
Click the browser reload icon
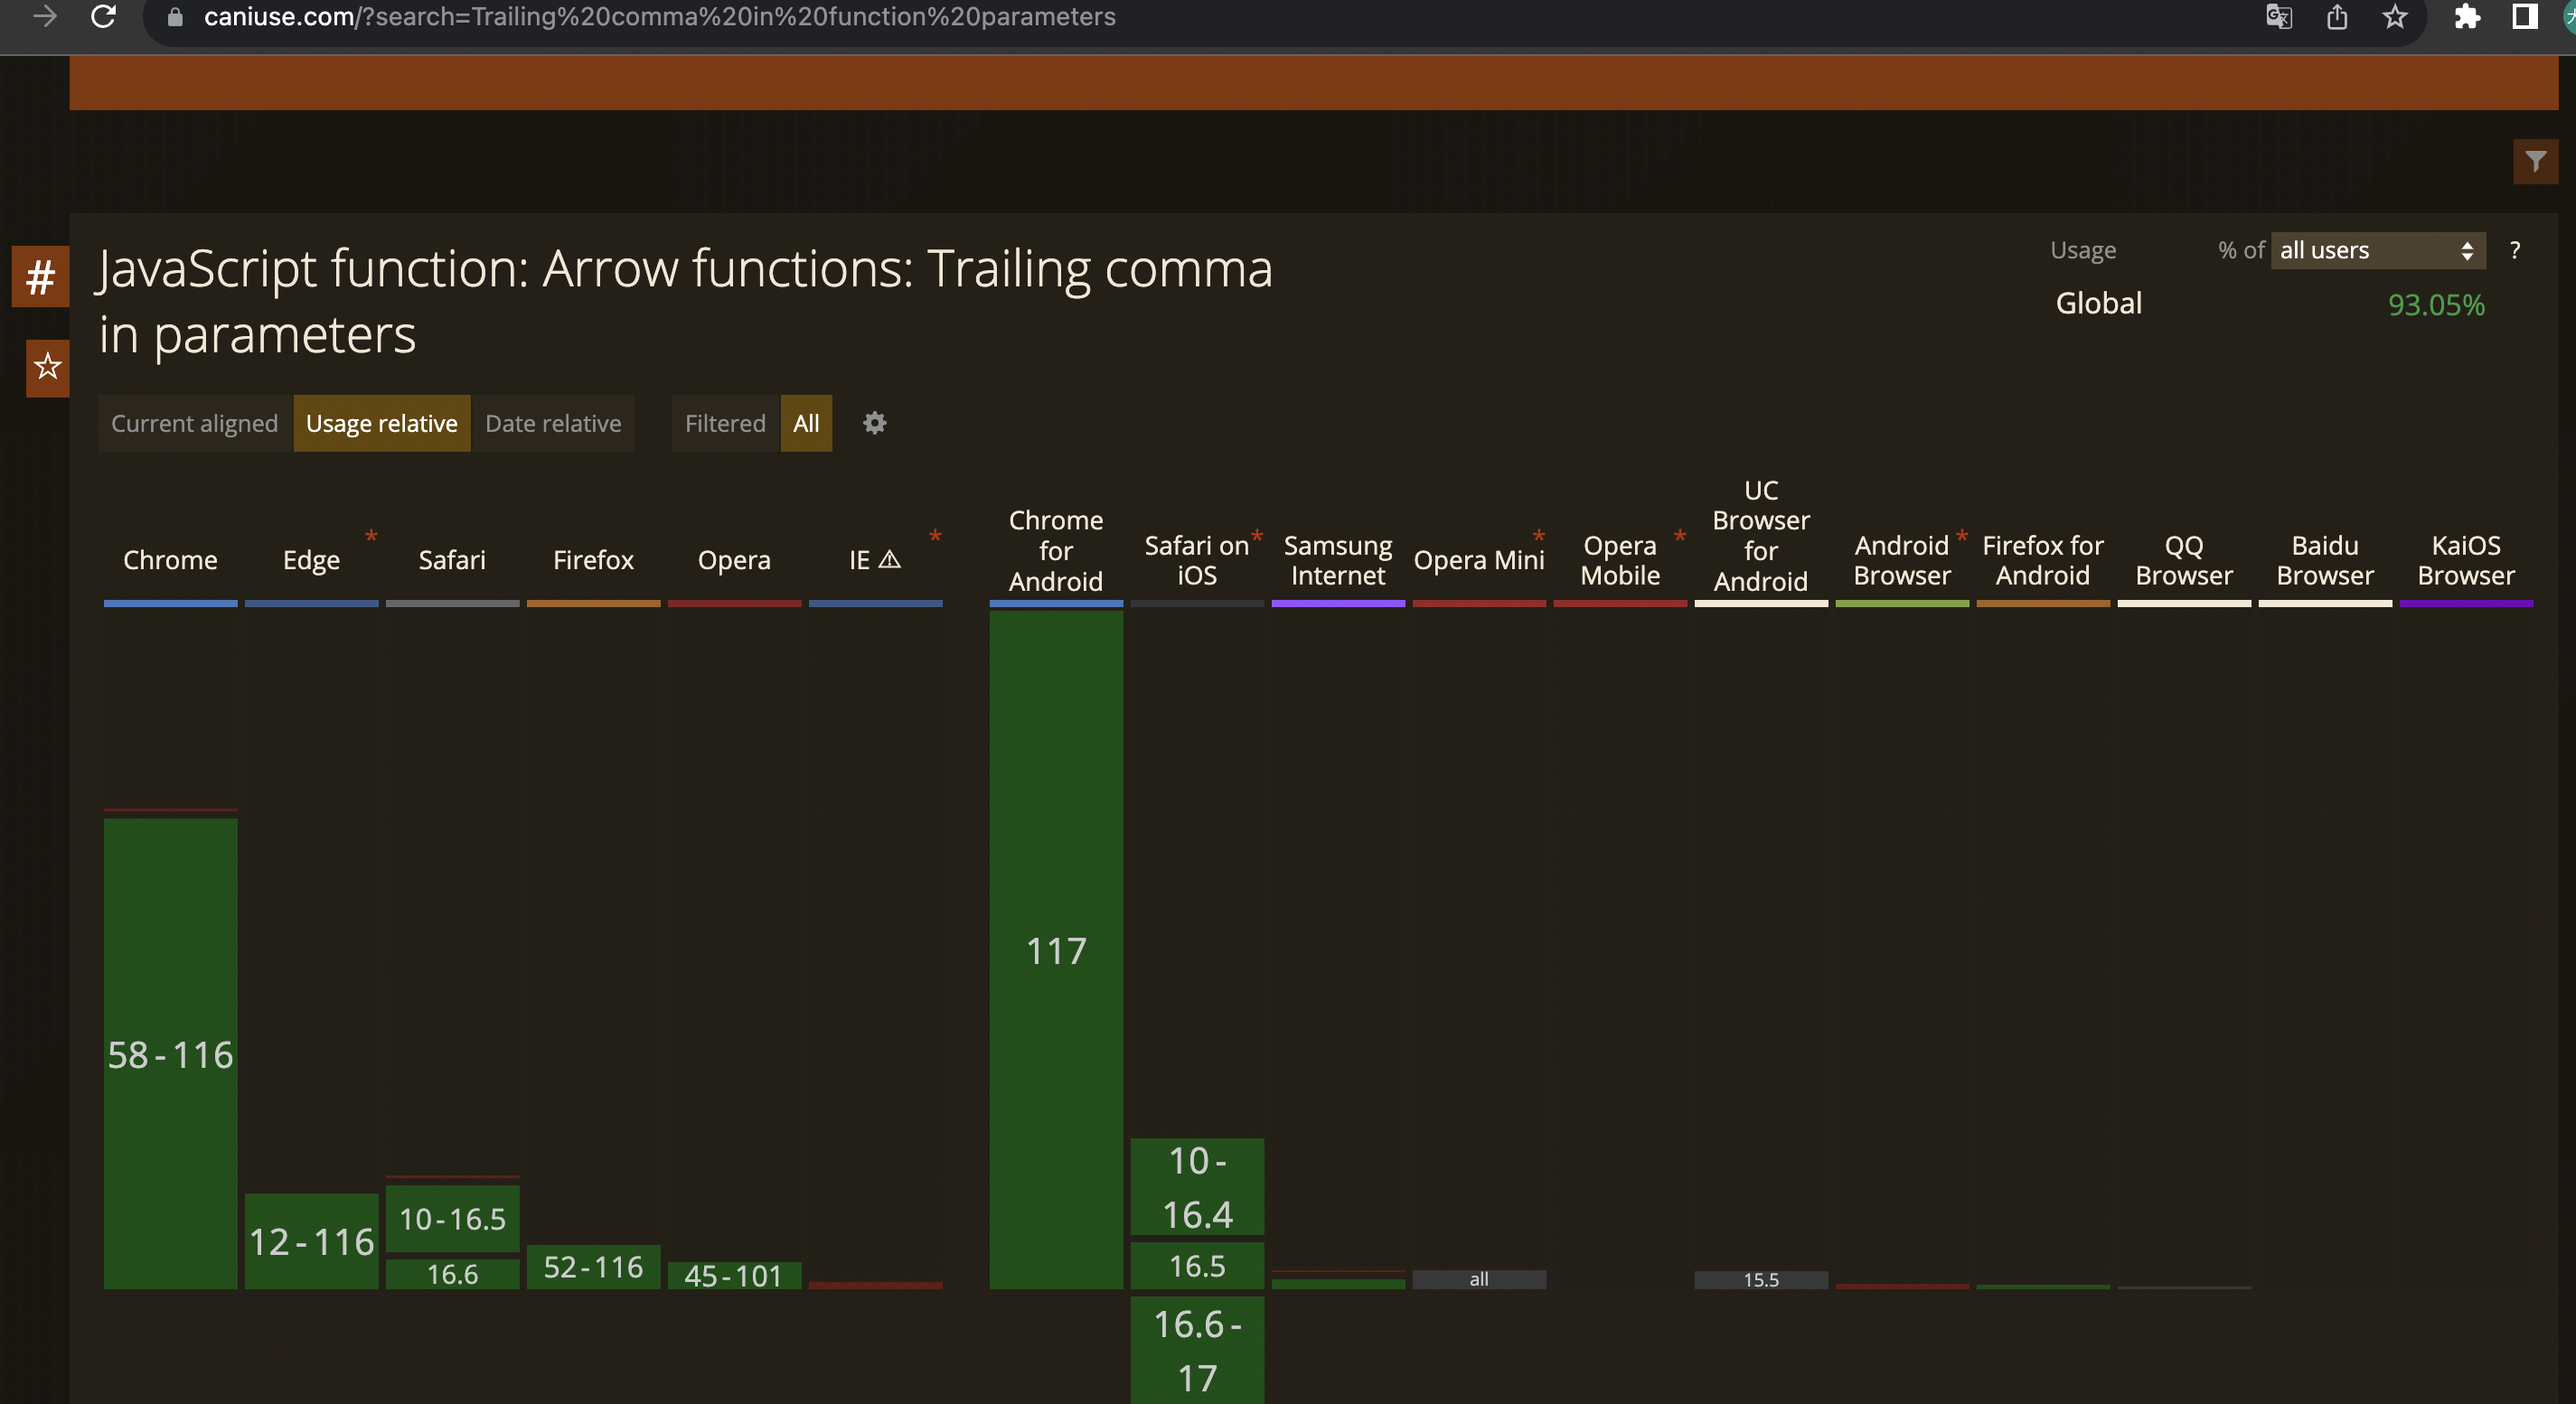[x=103, y=16]
